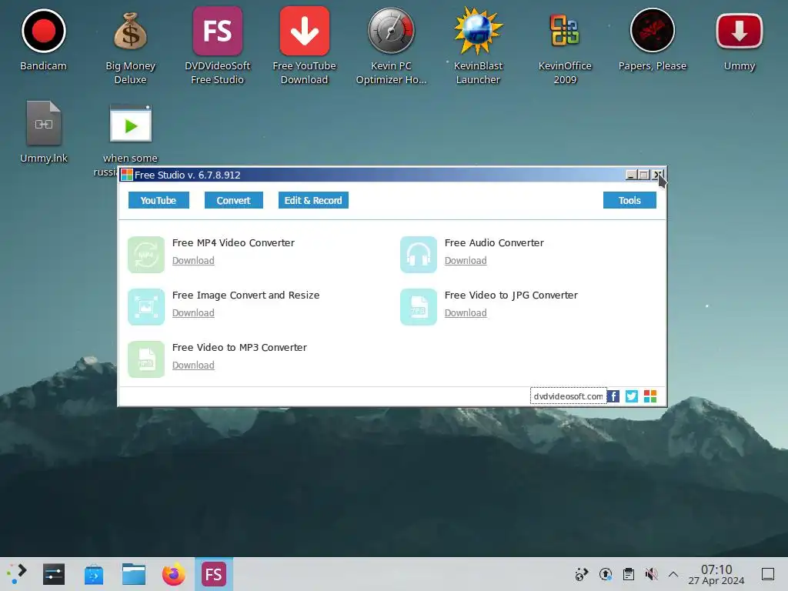The height and width of the screenshot is (591, 788).
Task: Switch to the YouTube category
Action: coord(159,200)
